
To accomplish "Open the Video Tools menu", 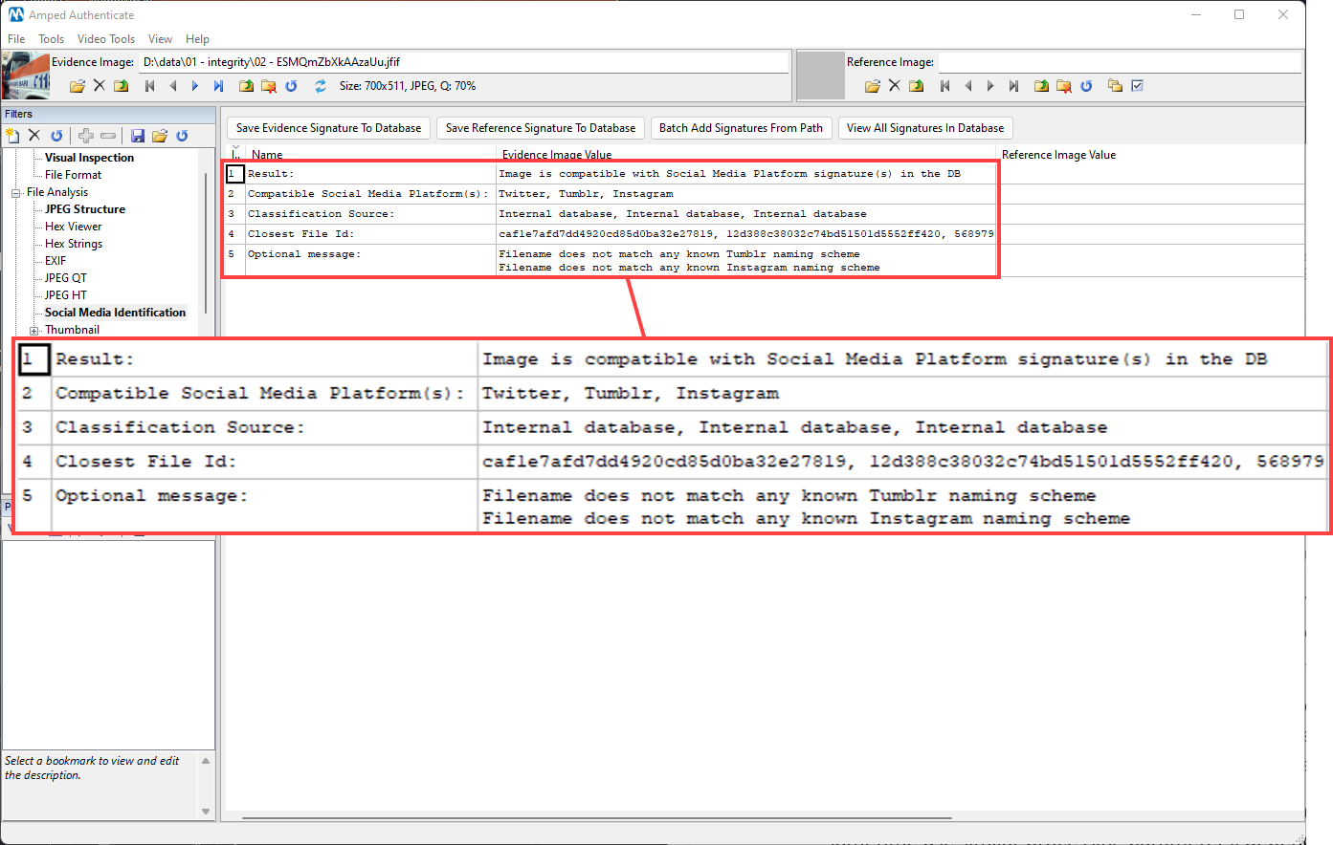I will (x=105, y=39).
